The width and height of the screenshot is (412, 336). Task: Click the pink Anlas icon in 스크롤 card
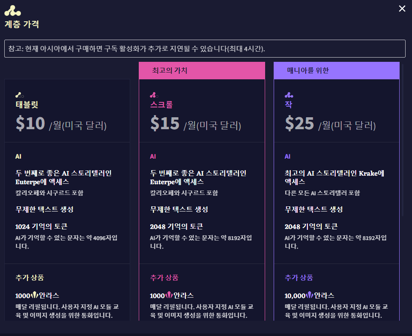click(x=169, y=295)
